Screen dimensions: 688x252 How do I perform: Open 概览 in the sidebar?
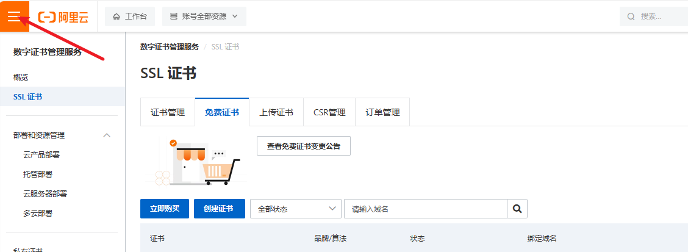click(x=21, y=77)
